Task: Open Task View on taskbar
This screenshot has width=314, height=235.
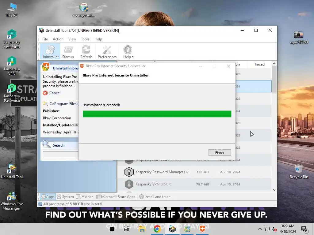Action: pos(127,229)
